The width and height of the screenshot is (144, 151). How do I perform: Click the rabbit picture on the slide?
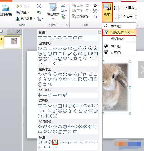coord(115,87)
